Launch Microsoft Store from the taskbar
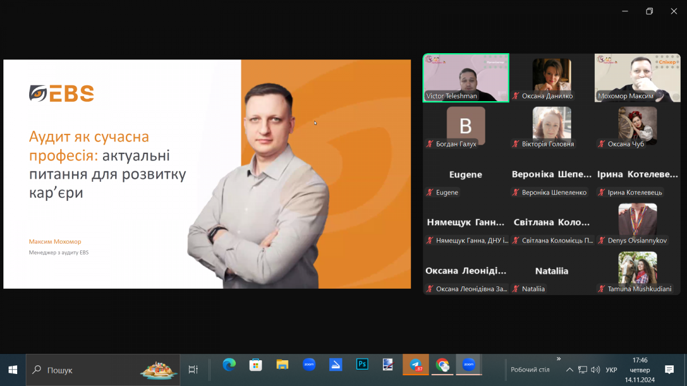 tap(256, 365)
